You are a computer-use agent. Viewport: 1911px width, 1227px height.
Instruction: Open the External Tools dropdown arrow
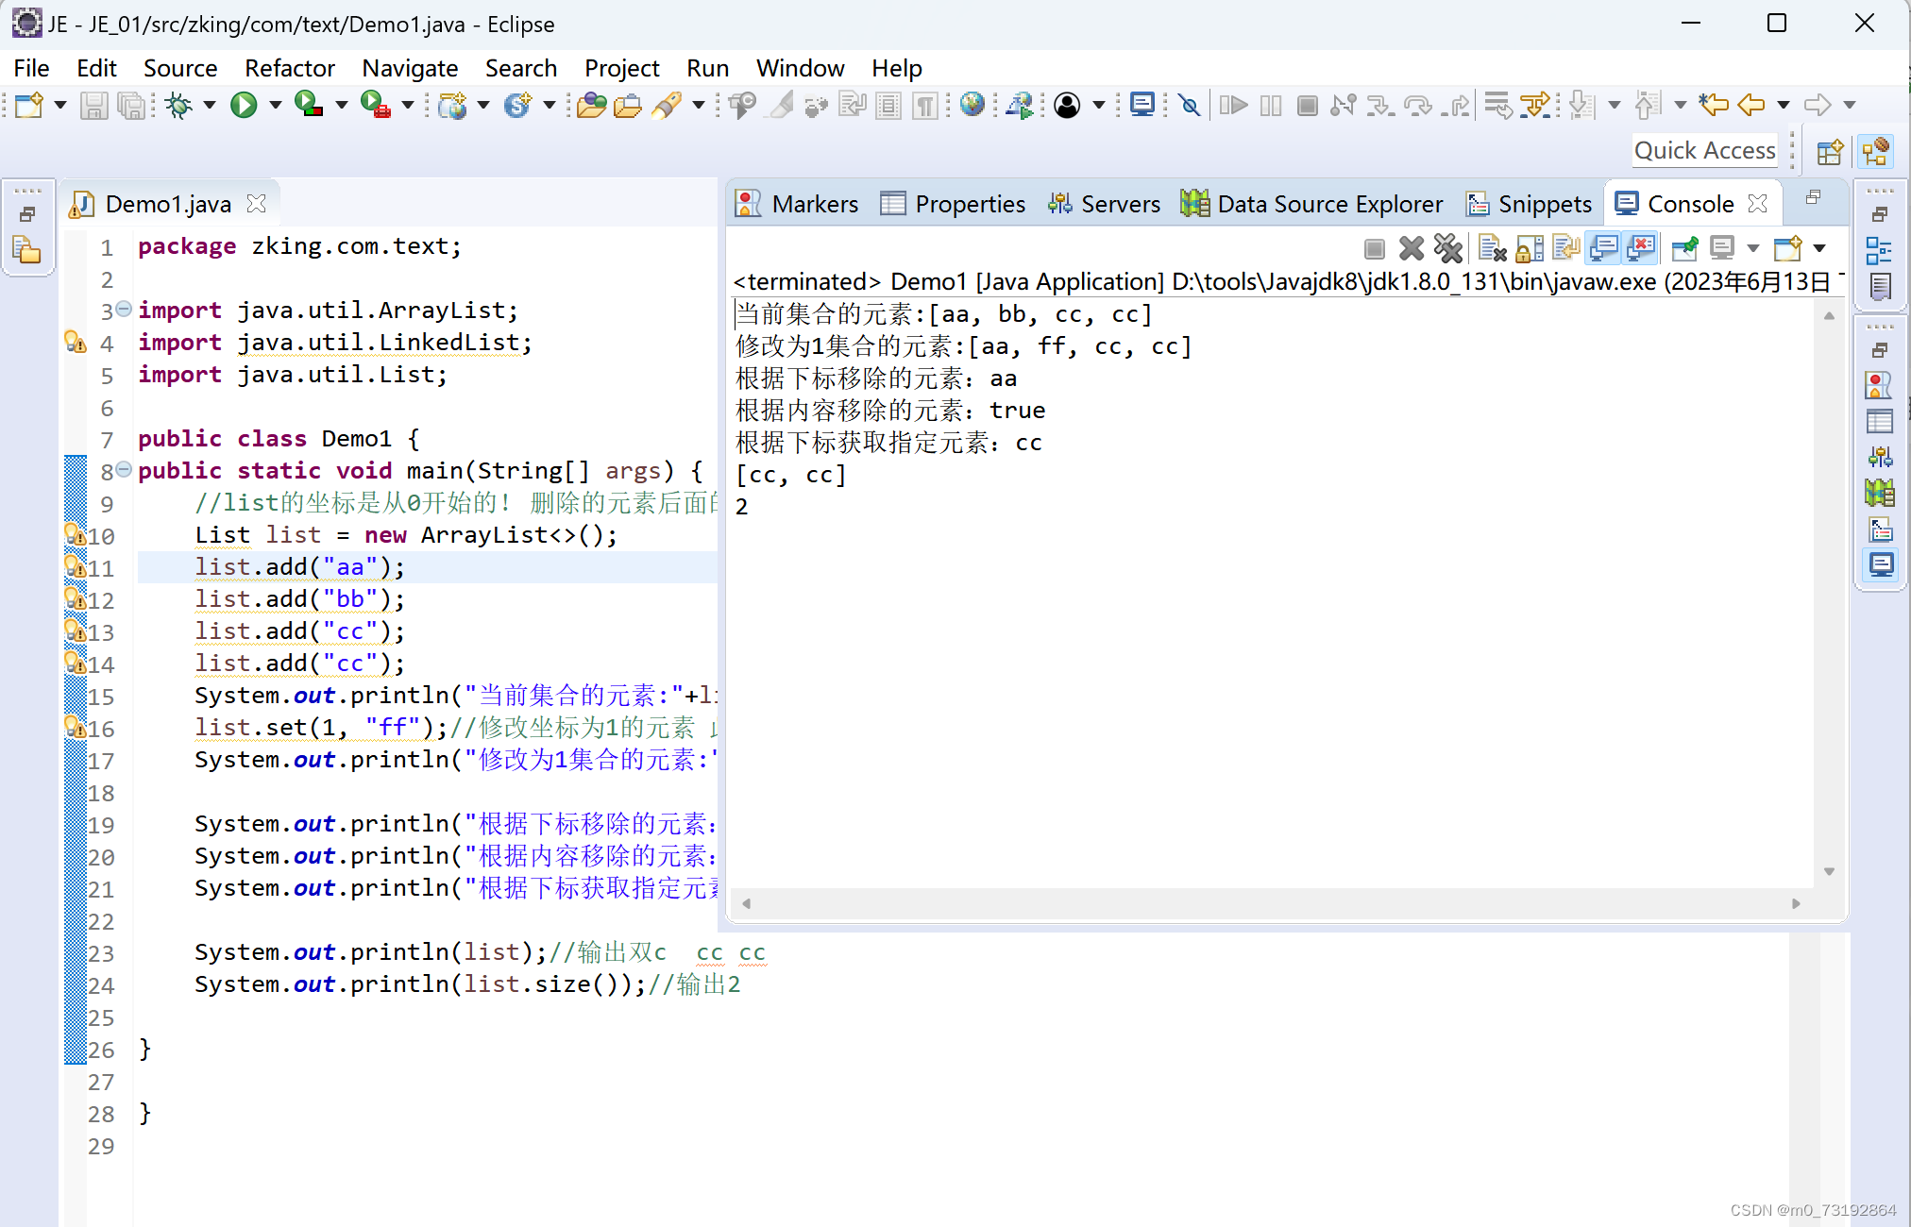408,105
